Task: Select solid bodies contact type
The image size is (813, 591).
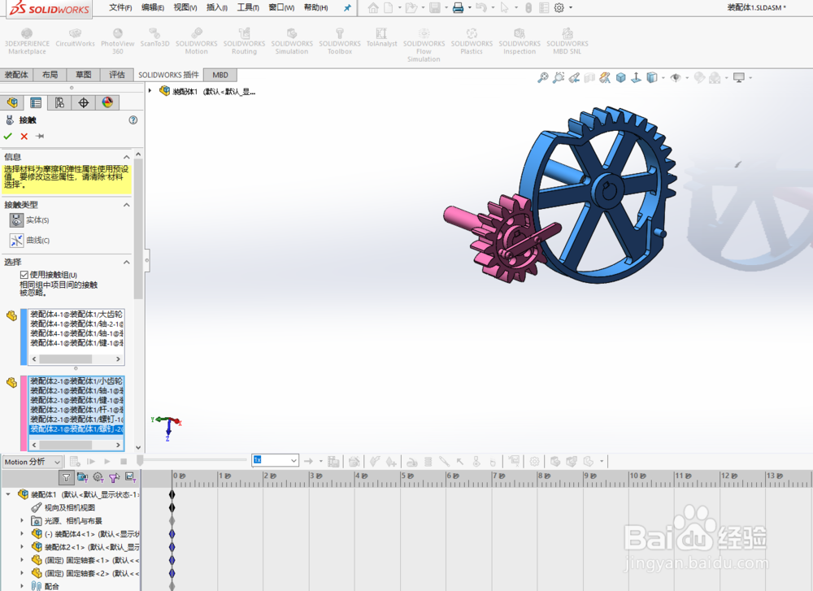Action: coord(16,220)
